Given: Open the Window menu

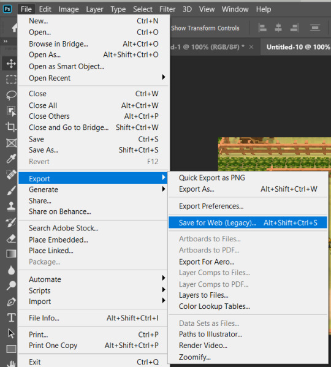Looking at the screenshot, I should (x=235, y=9).
